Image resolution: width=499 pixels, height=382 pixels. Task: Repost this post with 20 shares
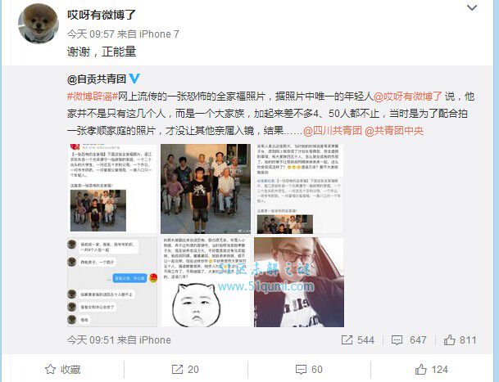[185, 369]
